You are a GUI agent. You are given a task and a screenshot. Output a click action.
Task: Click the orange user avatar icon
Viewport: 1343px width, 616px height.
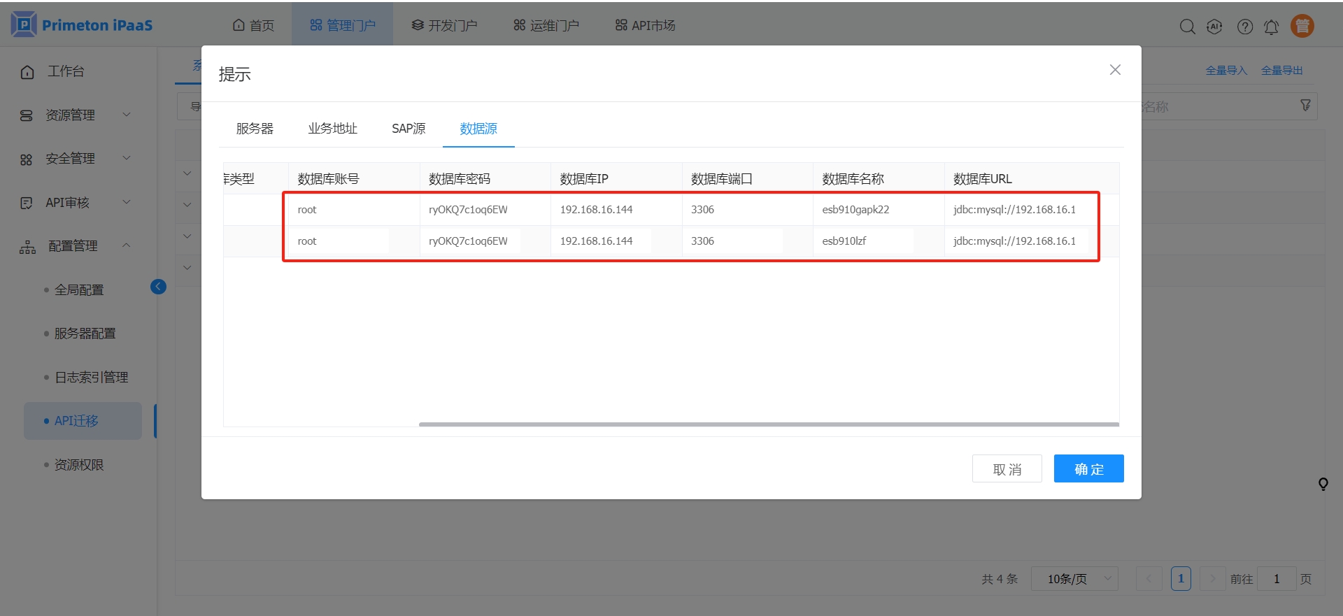pyautogui.click(x=1302, y=26)
